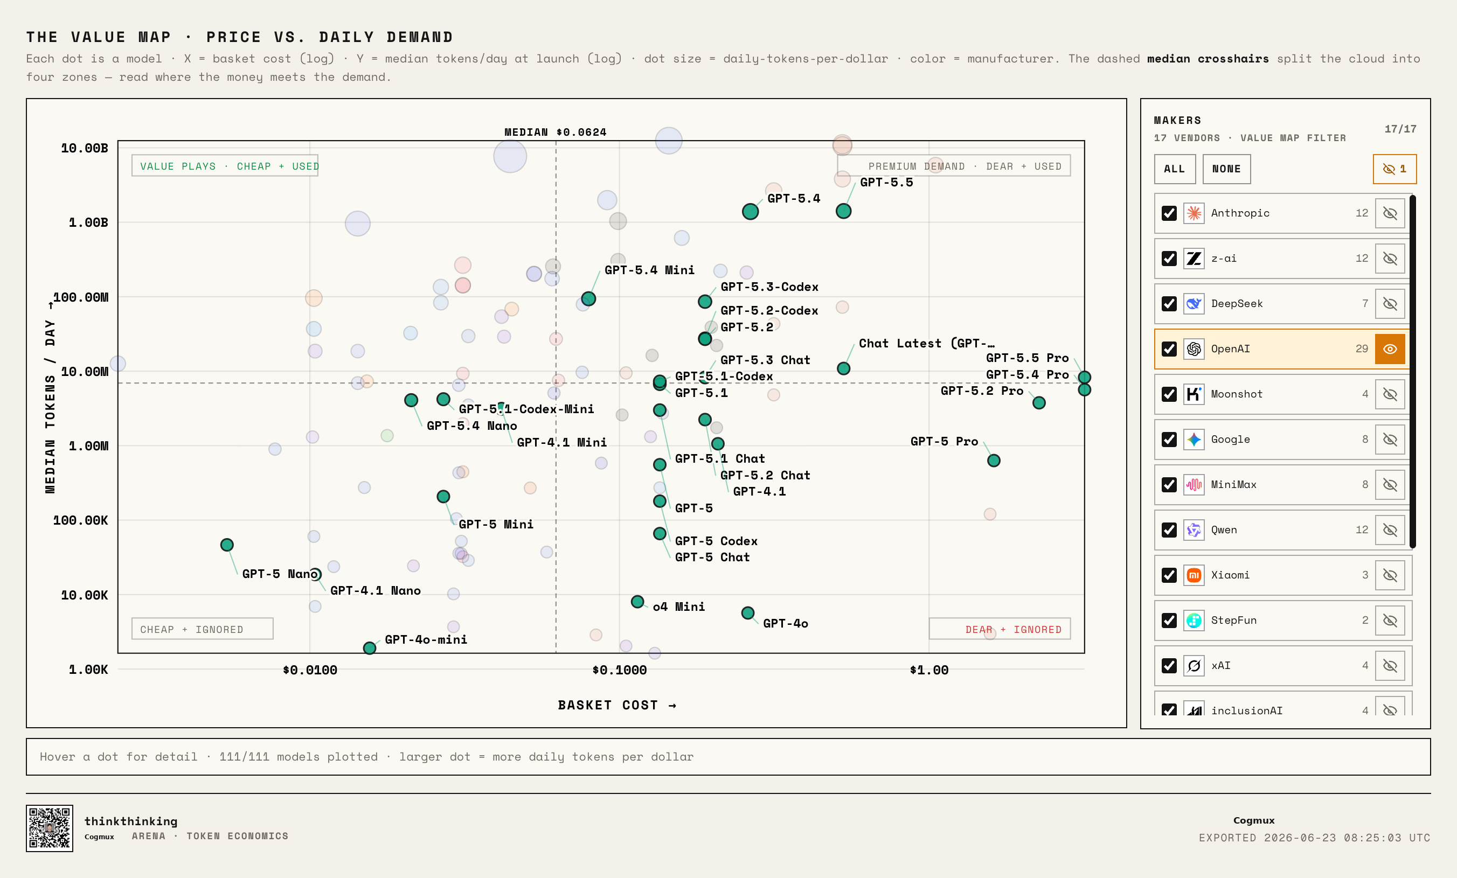Screen dimensions: 1457x878
Task: Uncheck the Google vendor checkbox
Action: click(x=1169, y=440)
